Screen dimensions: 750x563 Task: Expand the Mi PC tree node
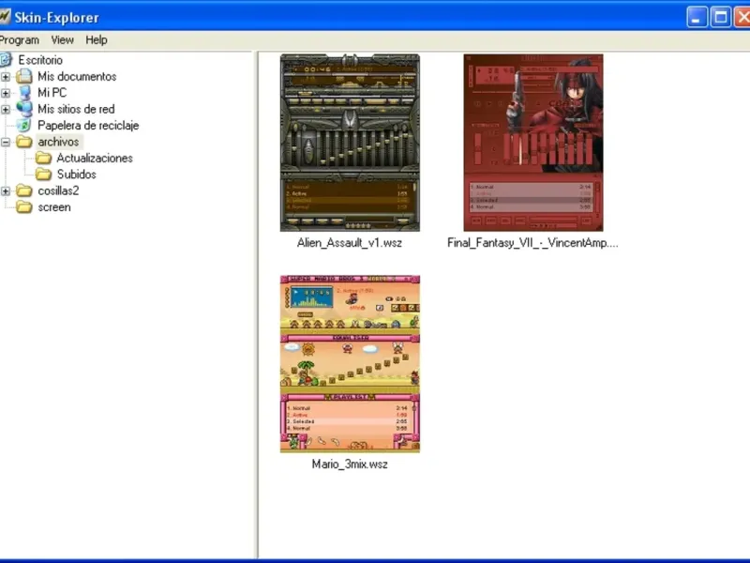pyautogui.click(x=6, y=93)
